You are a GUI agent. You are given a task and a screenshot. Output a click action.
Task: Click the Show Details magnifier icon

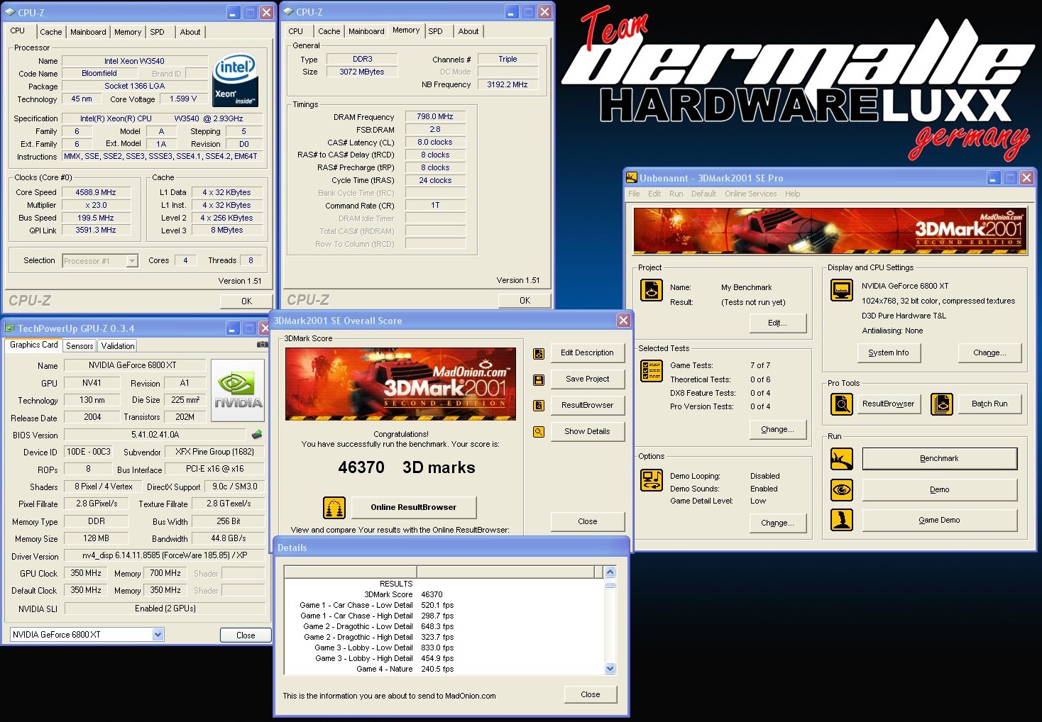pyautogui.click(x=539, y=431)
